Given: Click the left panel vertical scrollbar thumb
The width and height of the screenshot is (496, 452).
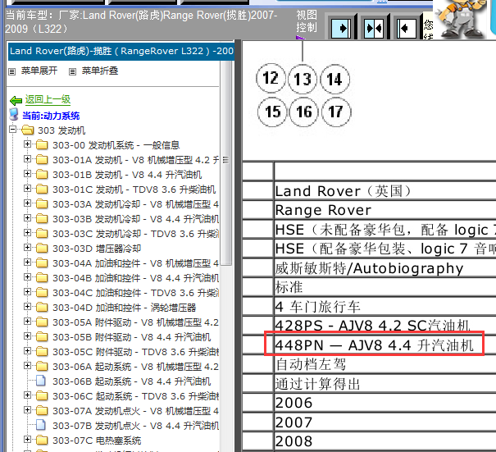Looking at the screenshot, I should coord(225,163).
